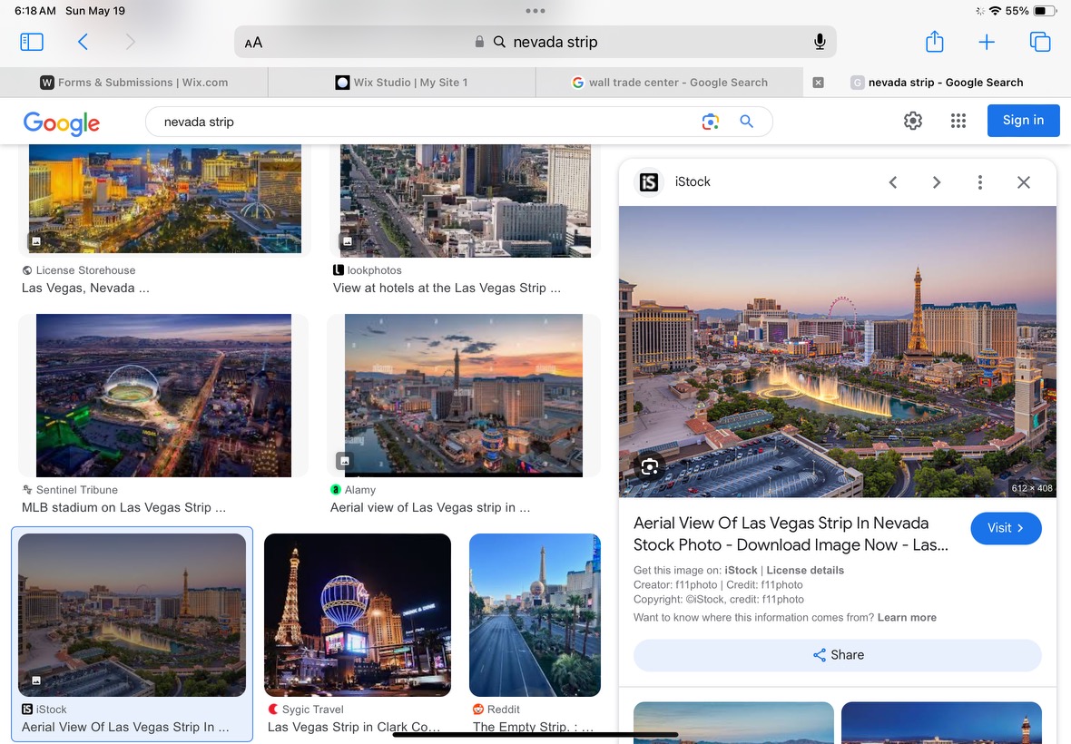
Task: Open more options in preview panel
Action: [979, 182]
